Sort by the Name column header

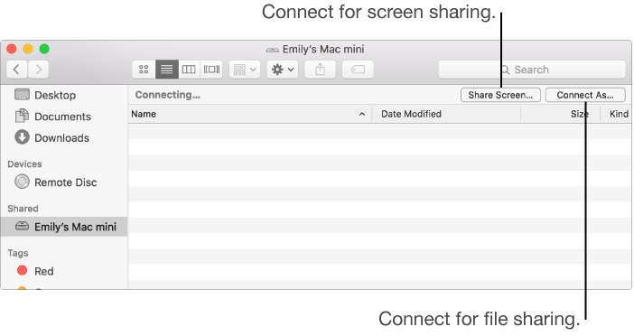[249, 114]
